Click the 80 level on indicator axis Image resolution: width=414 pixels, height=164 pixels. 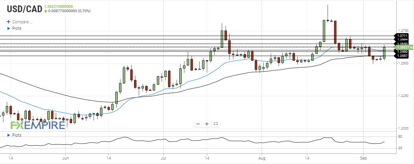[400, 137]
